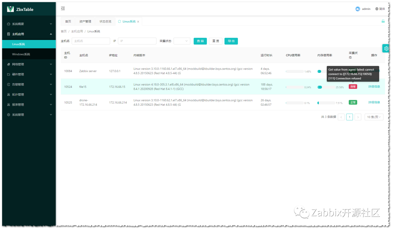This screenshot has width=393, height=230.
Task: Open the language switcher globe icon
Action: tap(377, 9)
